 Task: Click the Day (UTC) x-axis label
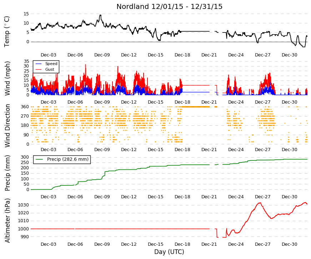pyautogui.click(x=169, y=252)
